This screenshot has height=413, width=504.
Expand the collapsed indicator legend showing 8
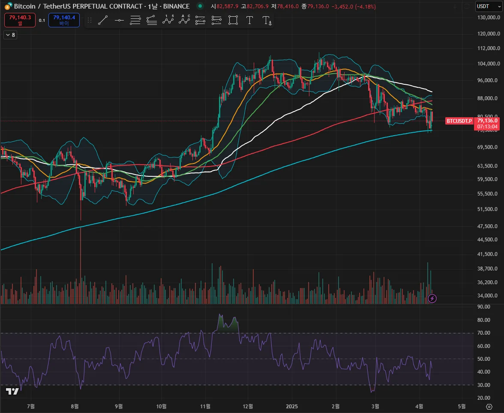(x=10, y=35)
